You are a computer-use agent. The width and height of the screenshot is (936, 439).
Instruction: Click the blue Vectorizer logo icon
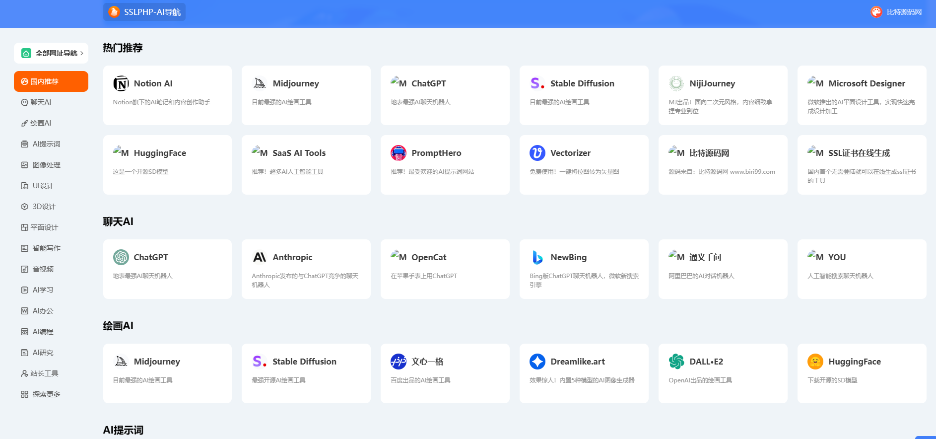click(x=537, y=153)
